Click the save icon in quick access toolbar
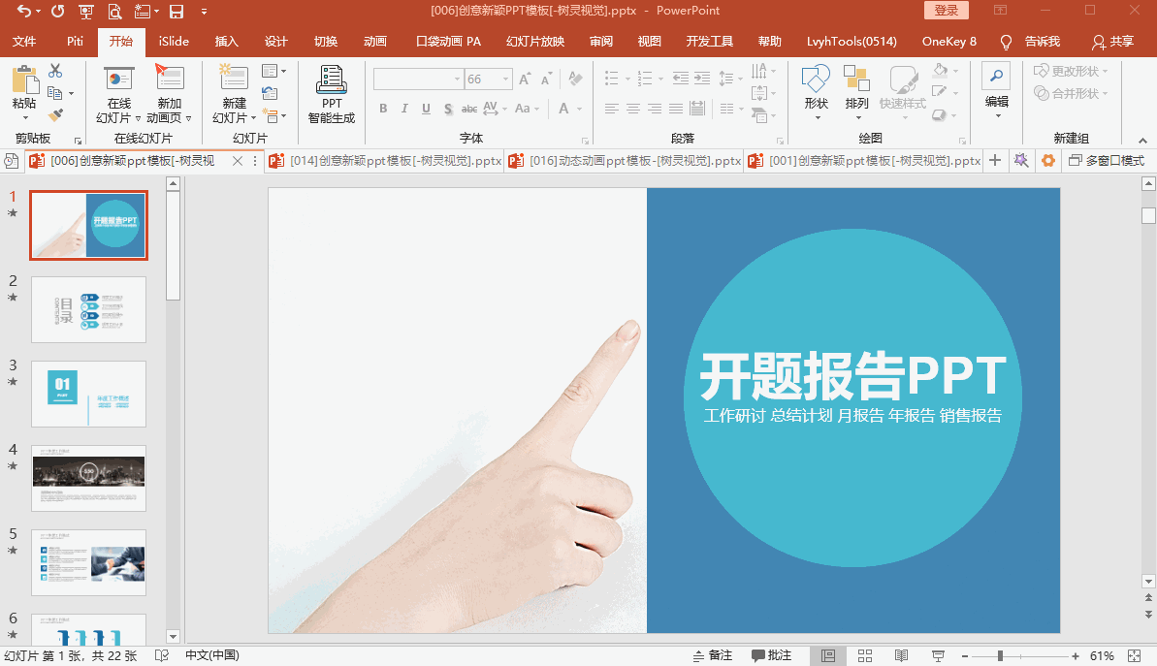 click(x=177, y=12)
